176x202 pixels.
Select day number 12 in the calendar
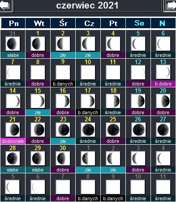(138, 62)
